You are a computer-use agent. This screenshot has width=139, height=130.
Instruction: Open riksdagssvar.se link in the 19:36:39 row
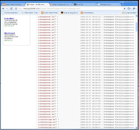46,48
